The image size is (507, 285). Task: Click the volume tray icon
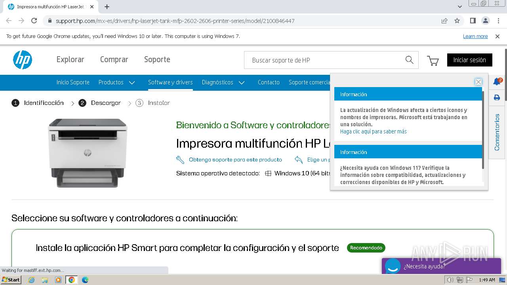(x=450, y=280)
